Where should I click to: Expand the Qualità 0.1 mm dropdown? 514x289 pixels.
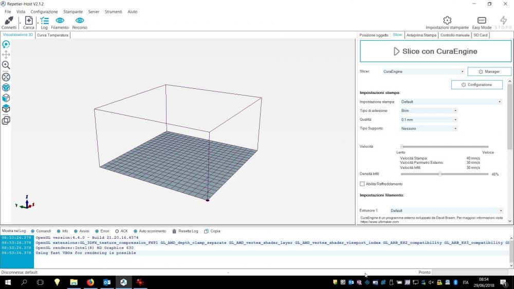[x=429, y=120]
